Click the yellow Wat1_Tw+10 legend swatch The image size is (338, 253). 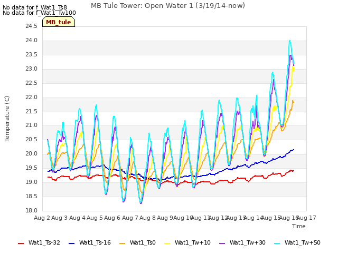[167, 244]
